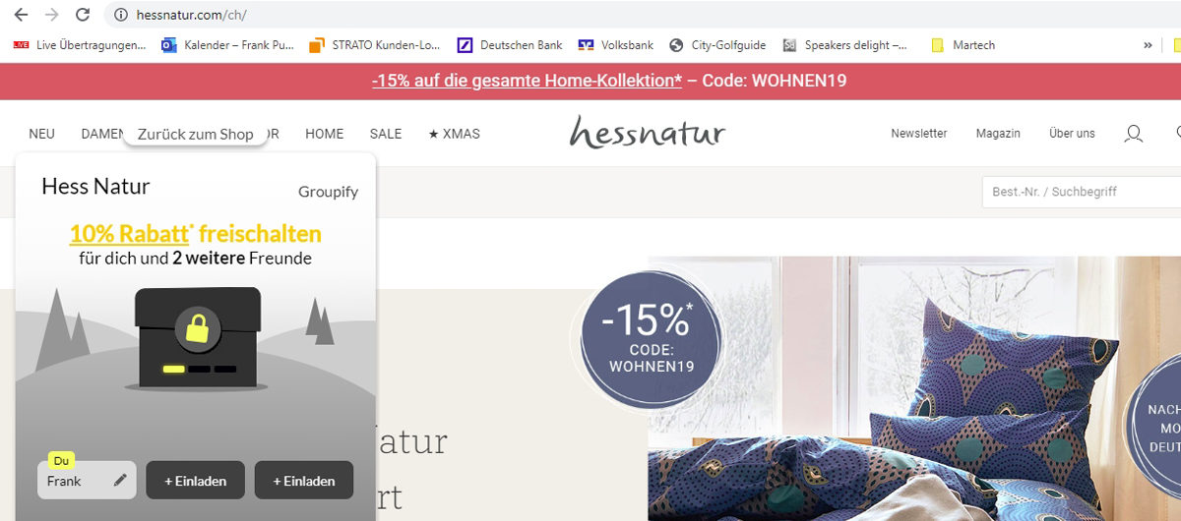Expand hidden bookmarks with double chevron
This screenshot has width=1181, height=521.
coord(1148,45)
